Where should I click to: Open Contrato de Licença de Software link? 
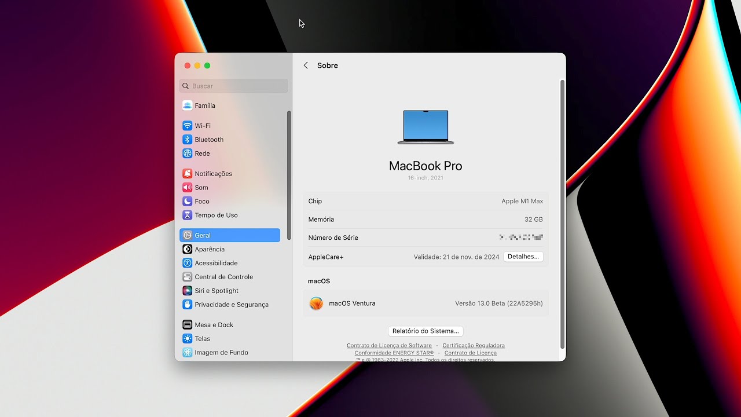(x=389, y=346)
